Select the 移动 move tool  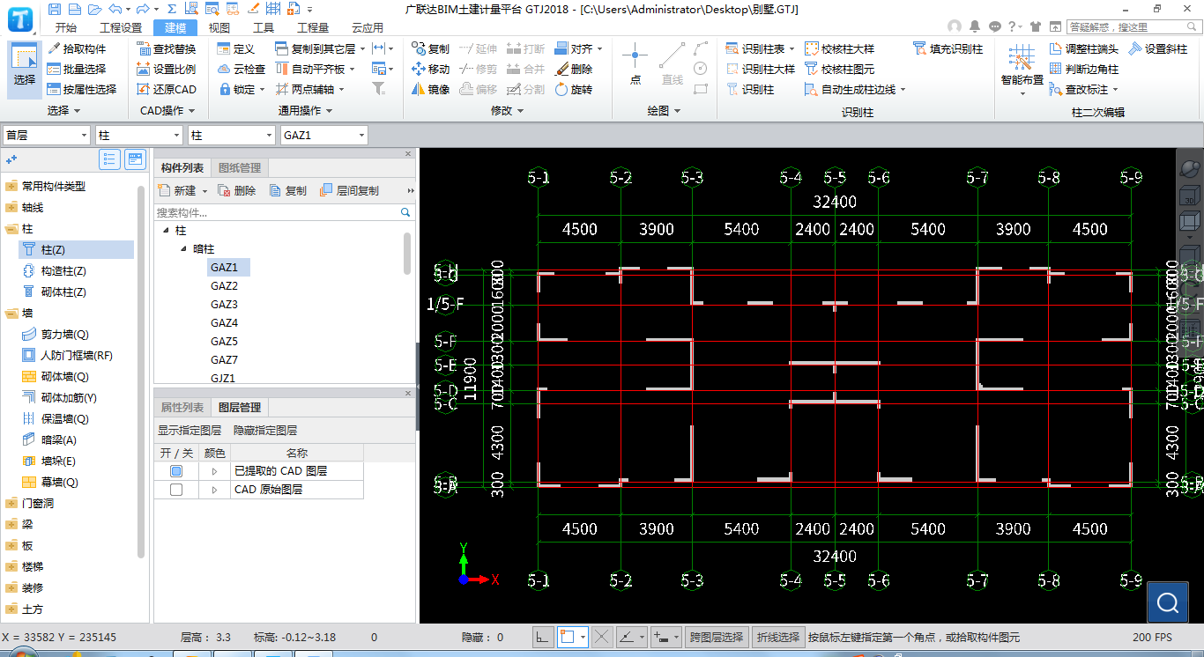tap(431, 69)
